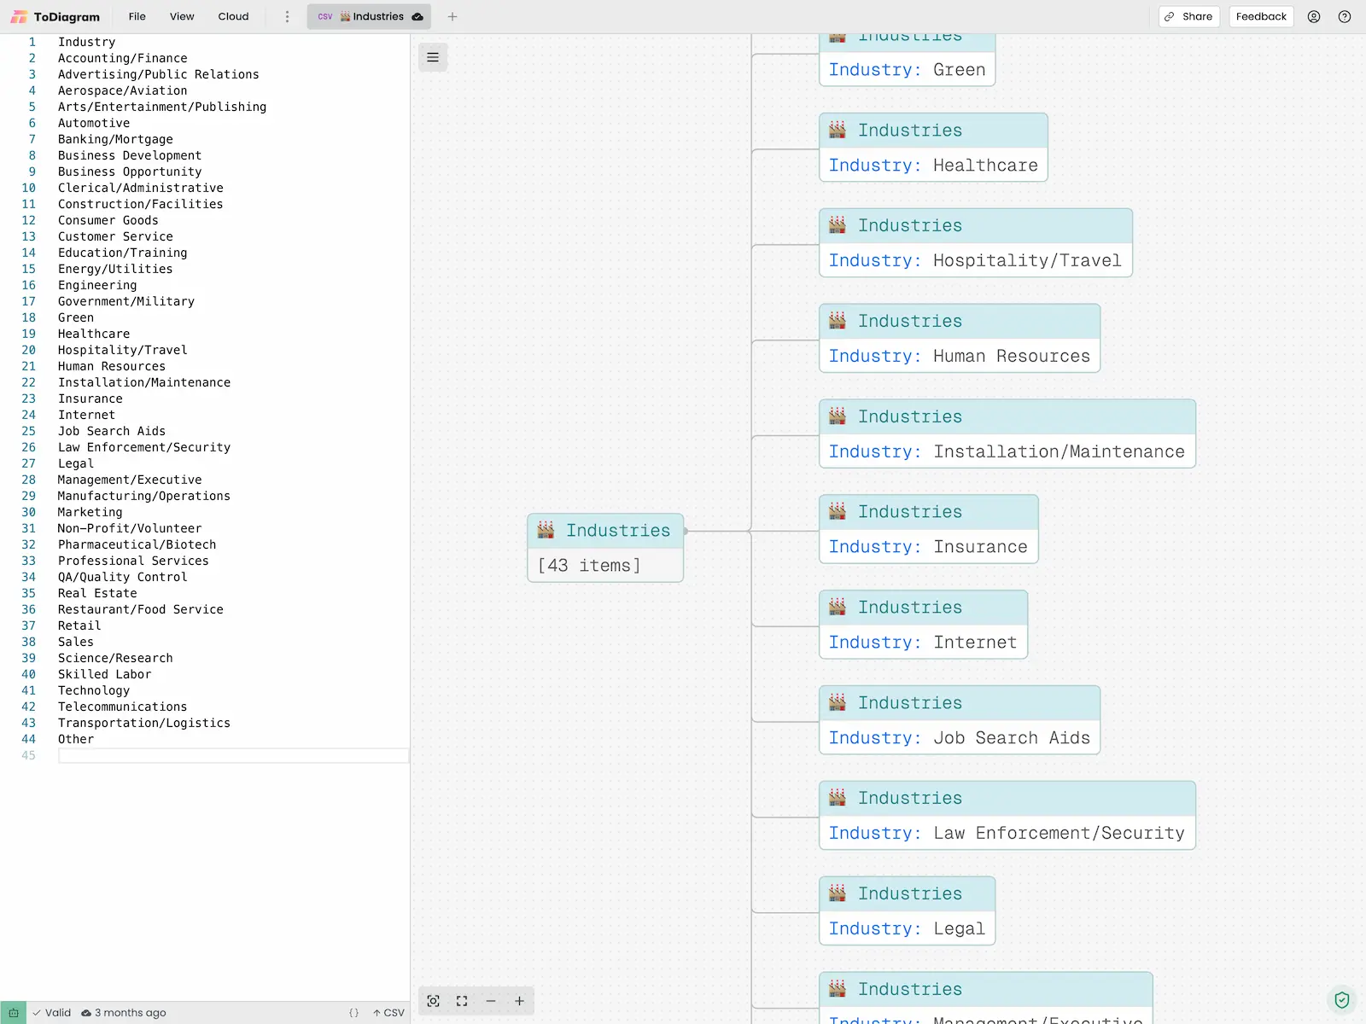
Task: Click the help question mark icon
Action: coord(1345,16)
